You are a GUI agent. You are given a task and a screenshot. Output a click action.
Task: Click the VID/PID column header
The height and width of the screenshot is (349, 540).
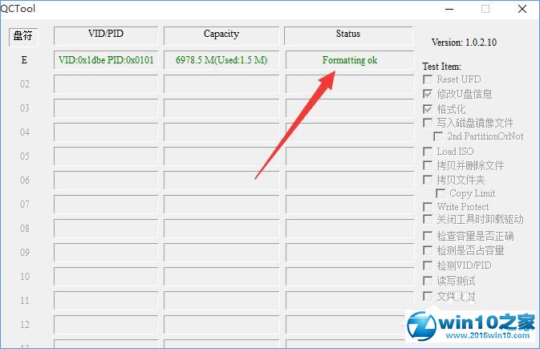tap(106, 35)
